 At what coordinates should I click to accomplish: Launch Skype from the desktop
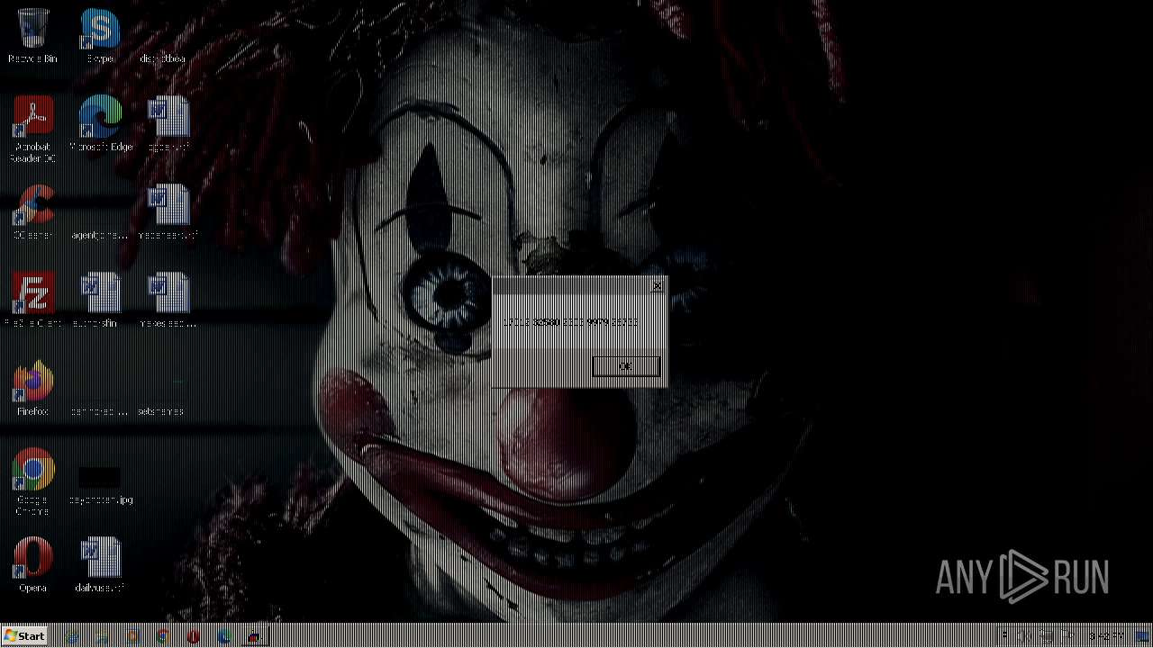(100, 36)
